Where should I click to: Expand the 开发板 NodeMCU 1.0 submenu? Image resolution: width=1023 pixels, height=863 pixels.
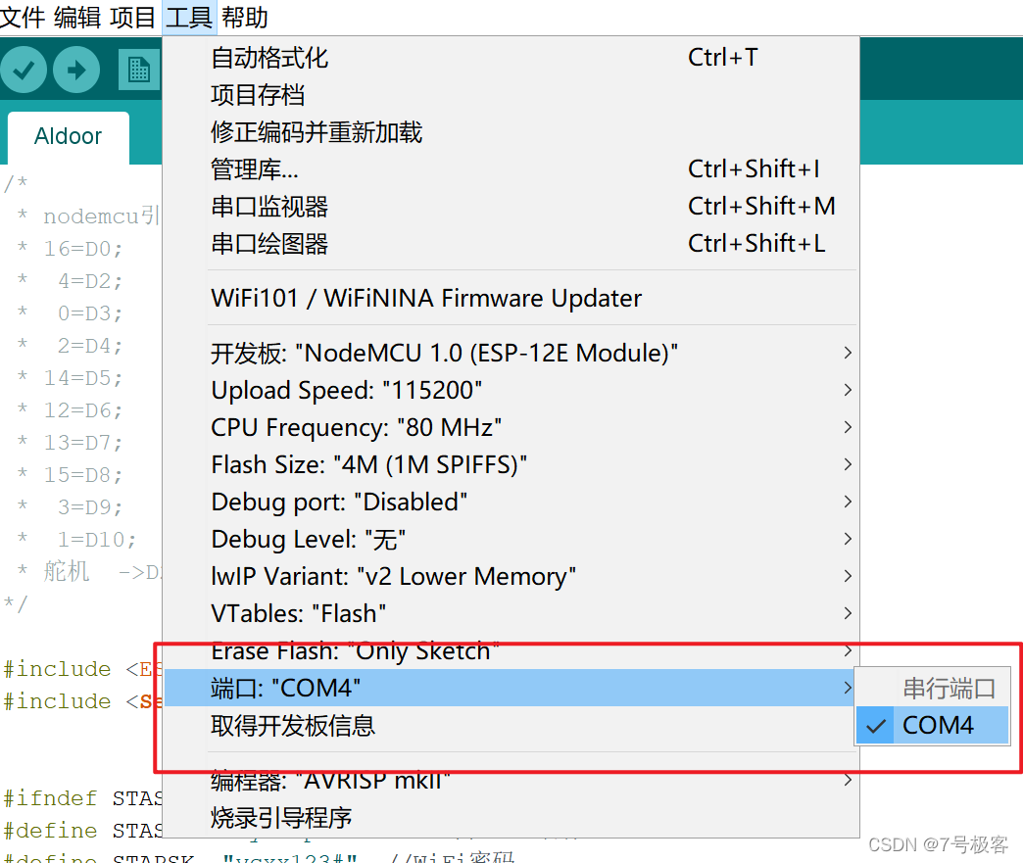511,353
